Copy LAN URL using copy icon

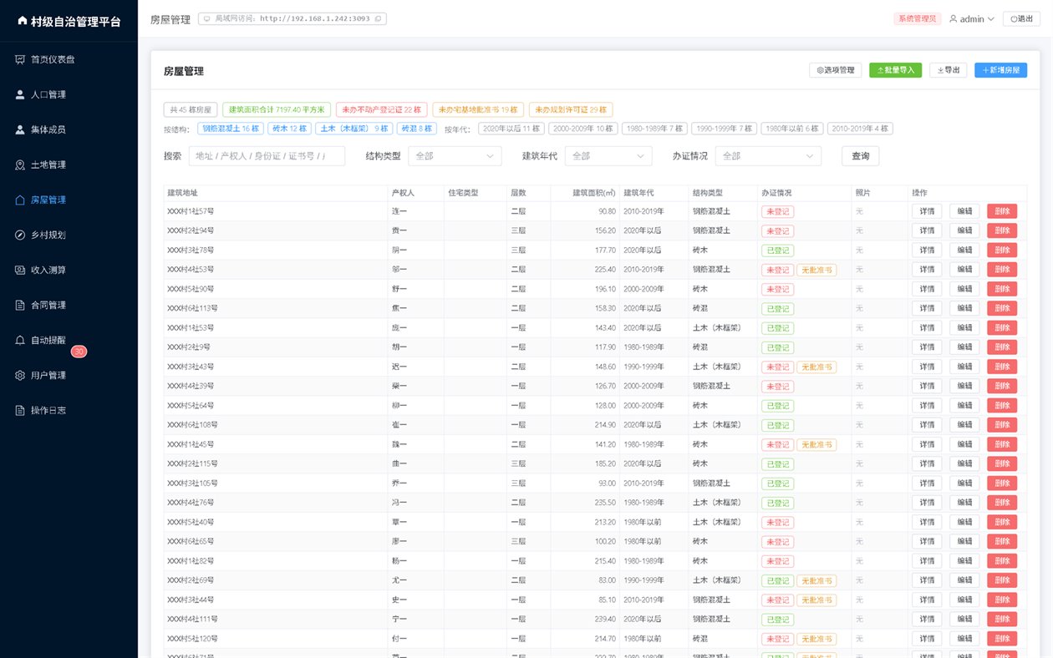[378, 18]
